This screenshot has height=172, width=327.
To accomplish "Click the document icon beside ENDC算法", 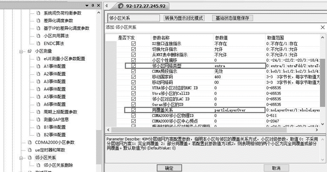I will pos(38,43).
